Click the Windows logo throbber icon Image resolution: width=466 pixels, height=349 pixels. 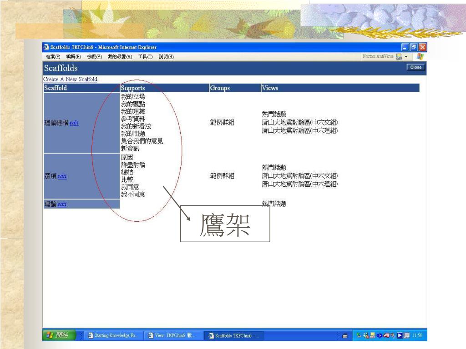pos(420,56)
